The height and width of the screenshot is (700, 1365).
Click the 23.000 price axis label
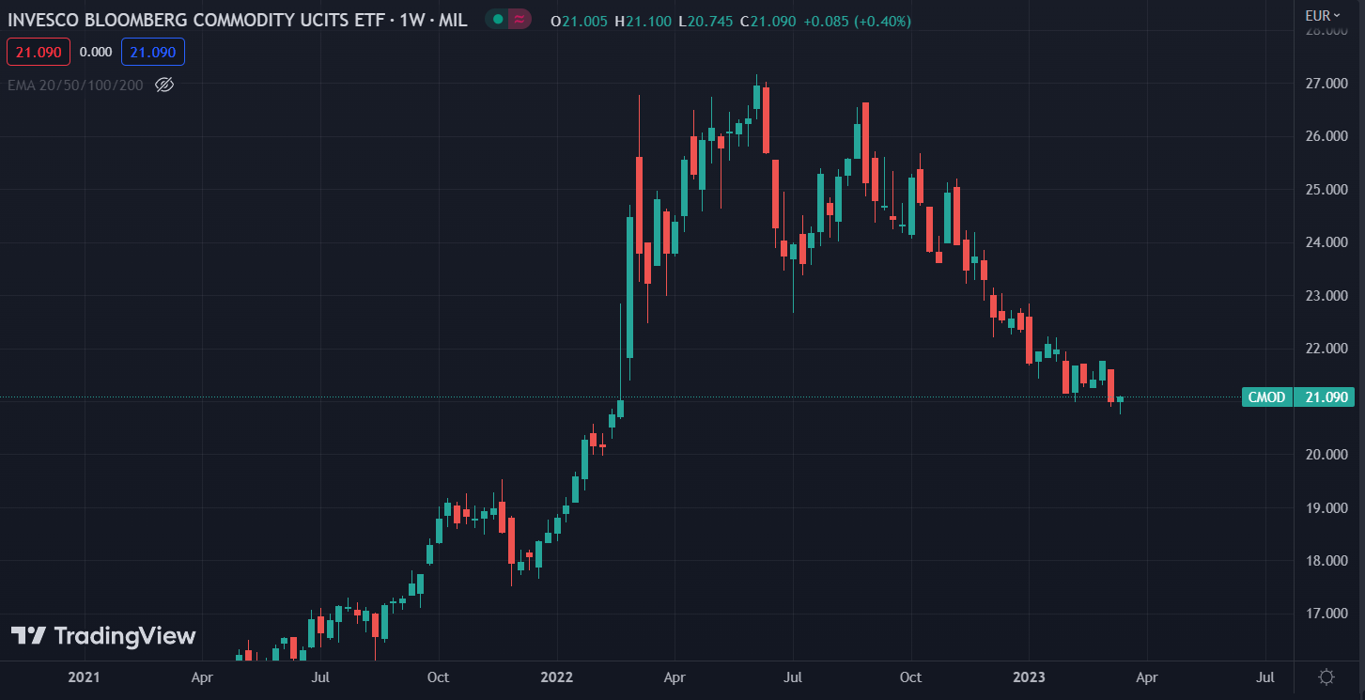click(1326, 296)
